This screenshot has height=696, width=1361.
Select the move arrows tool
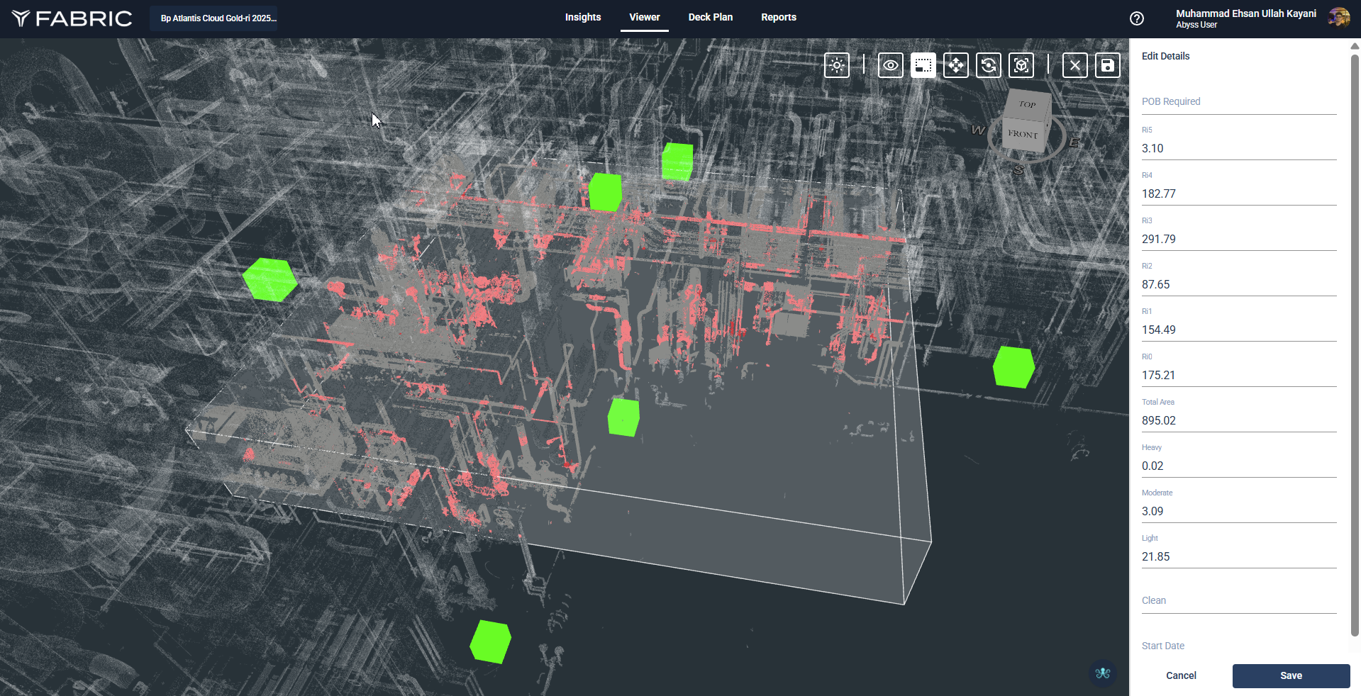(x=955, y=65)
